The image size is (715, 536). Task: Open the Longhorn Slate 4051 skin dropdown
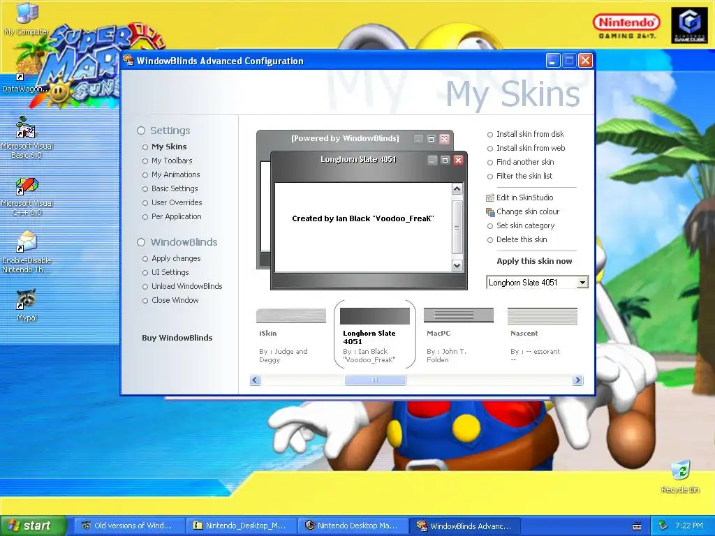coord(582,283)
